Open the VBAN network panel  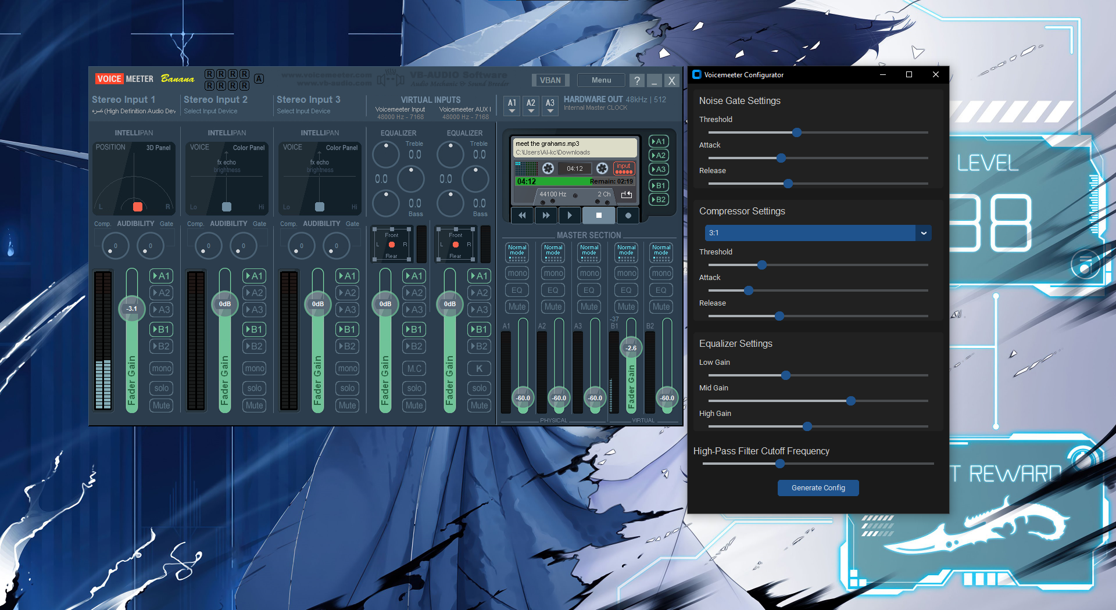pos(550,80)
